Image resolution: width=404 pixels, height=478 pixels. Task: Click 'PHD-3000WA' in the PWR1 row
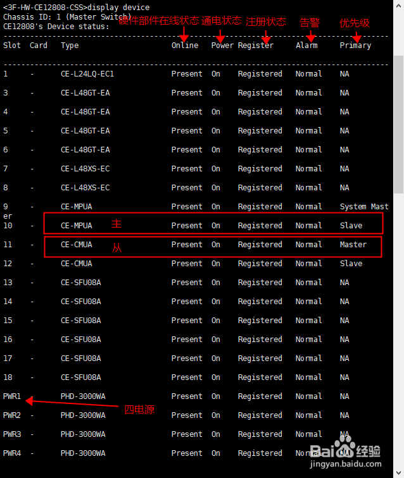click(x=83, y=396)
